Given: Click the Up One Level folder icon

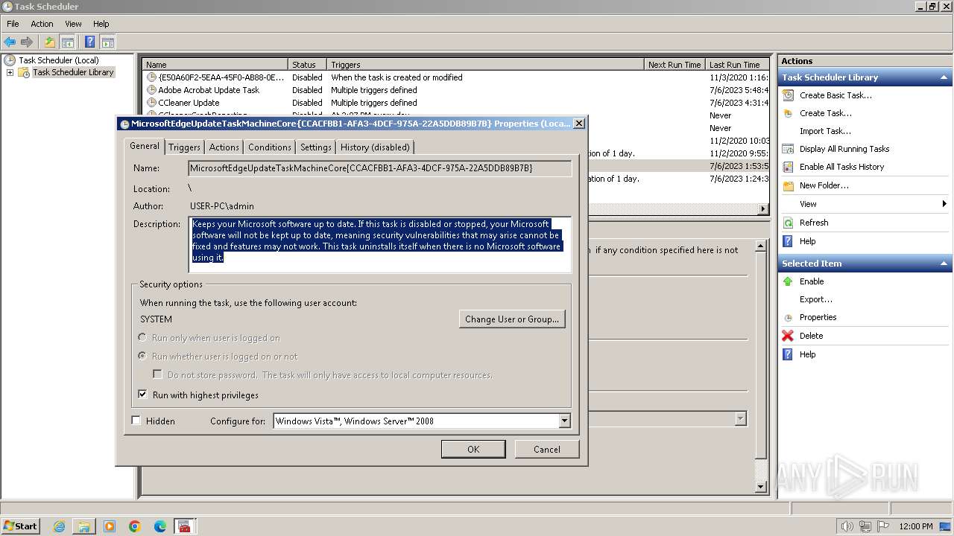Looking at the screenshot, I should 49,42.
